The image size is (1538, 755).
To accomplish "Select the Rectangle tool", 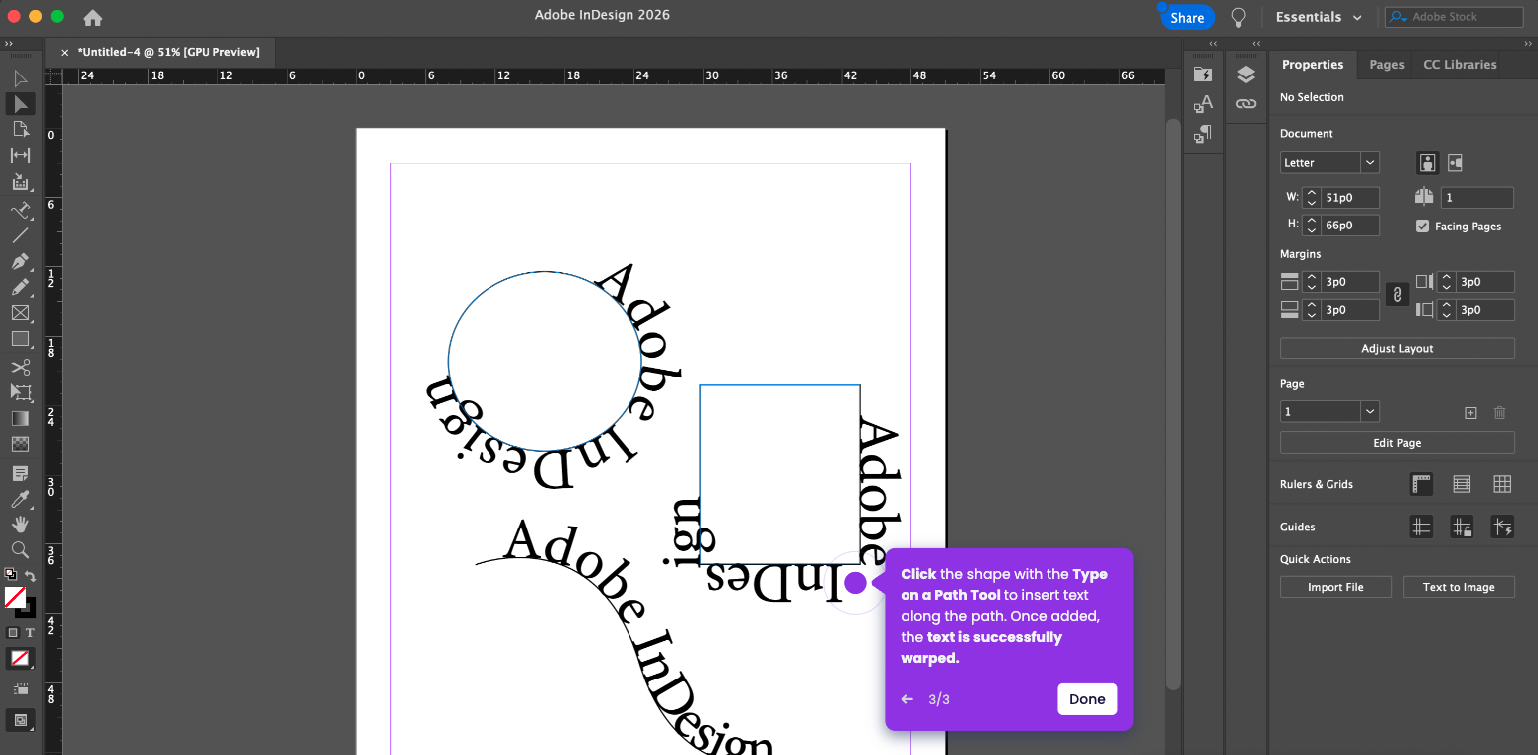I will pyautogui.click(x=20, y=339).
